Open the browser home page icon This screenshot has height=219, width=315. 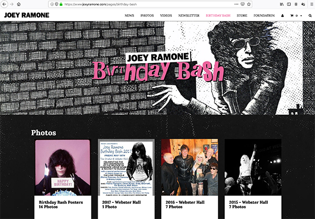[x=19, y=4]
